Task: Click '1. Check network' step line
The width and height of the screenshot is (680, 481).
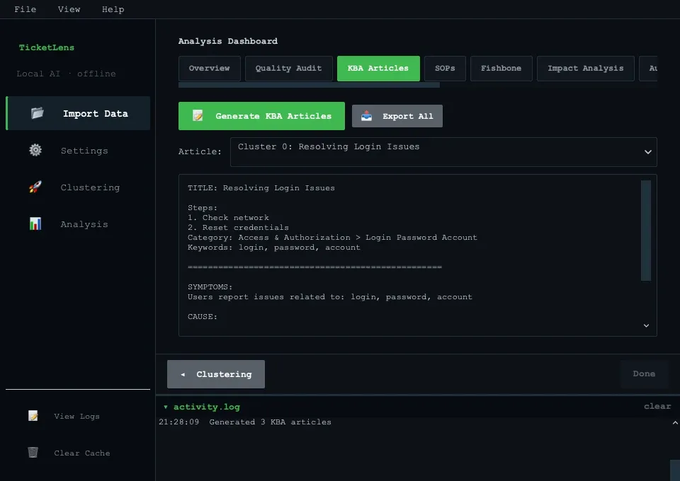Action: (x=228, y=217)
